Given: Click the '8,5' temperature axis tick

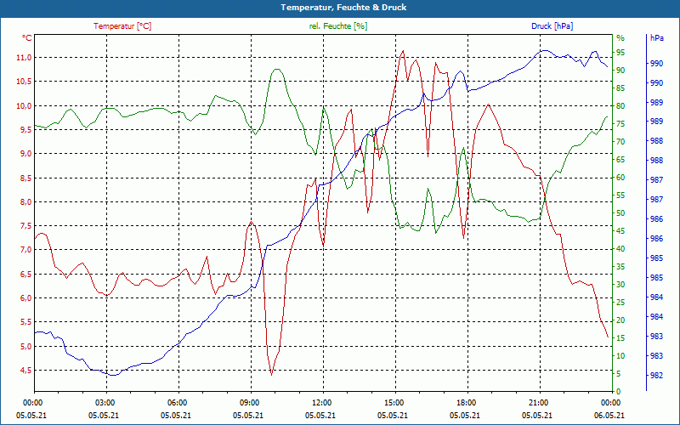Looking at the screenshot, I should coord(25,178).
